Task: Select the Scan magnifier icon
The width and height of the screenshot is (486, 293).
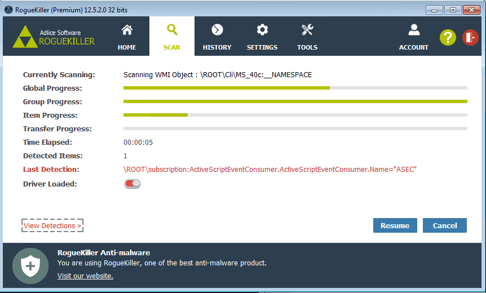Action: [172, 30]
